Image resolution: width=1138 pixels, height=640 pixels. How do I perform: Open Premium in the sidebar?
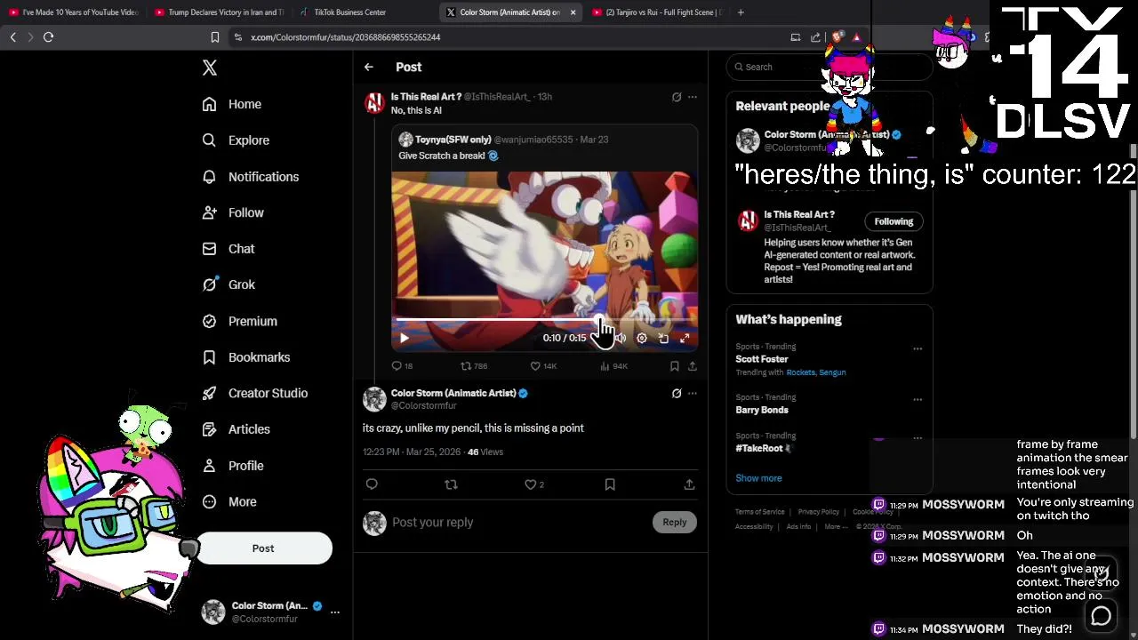click(239, 321)
